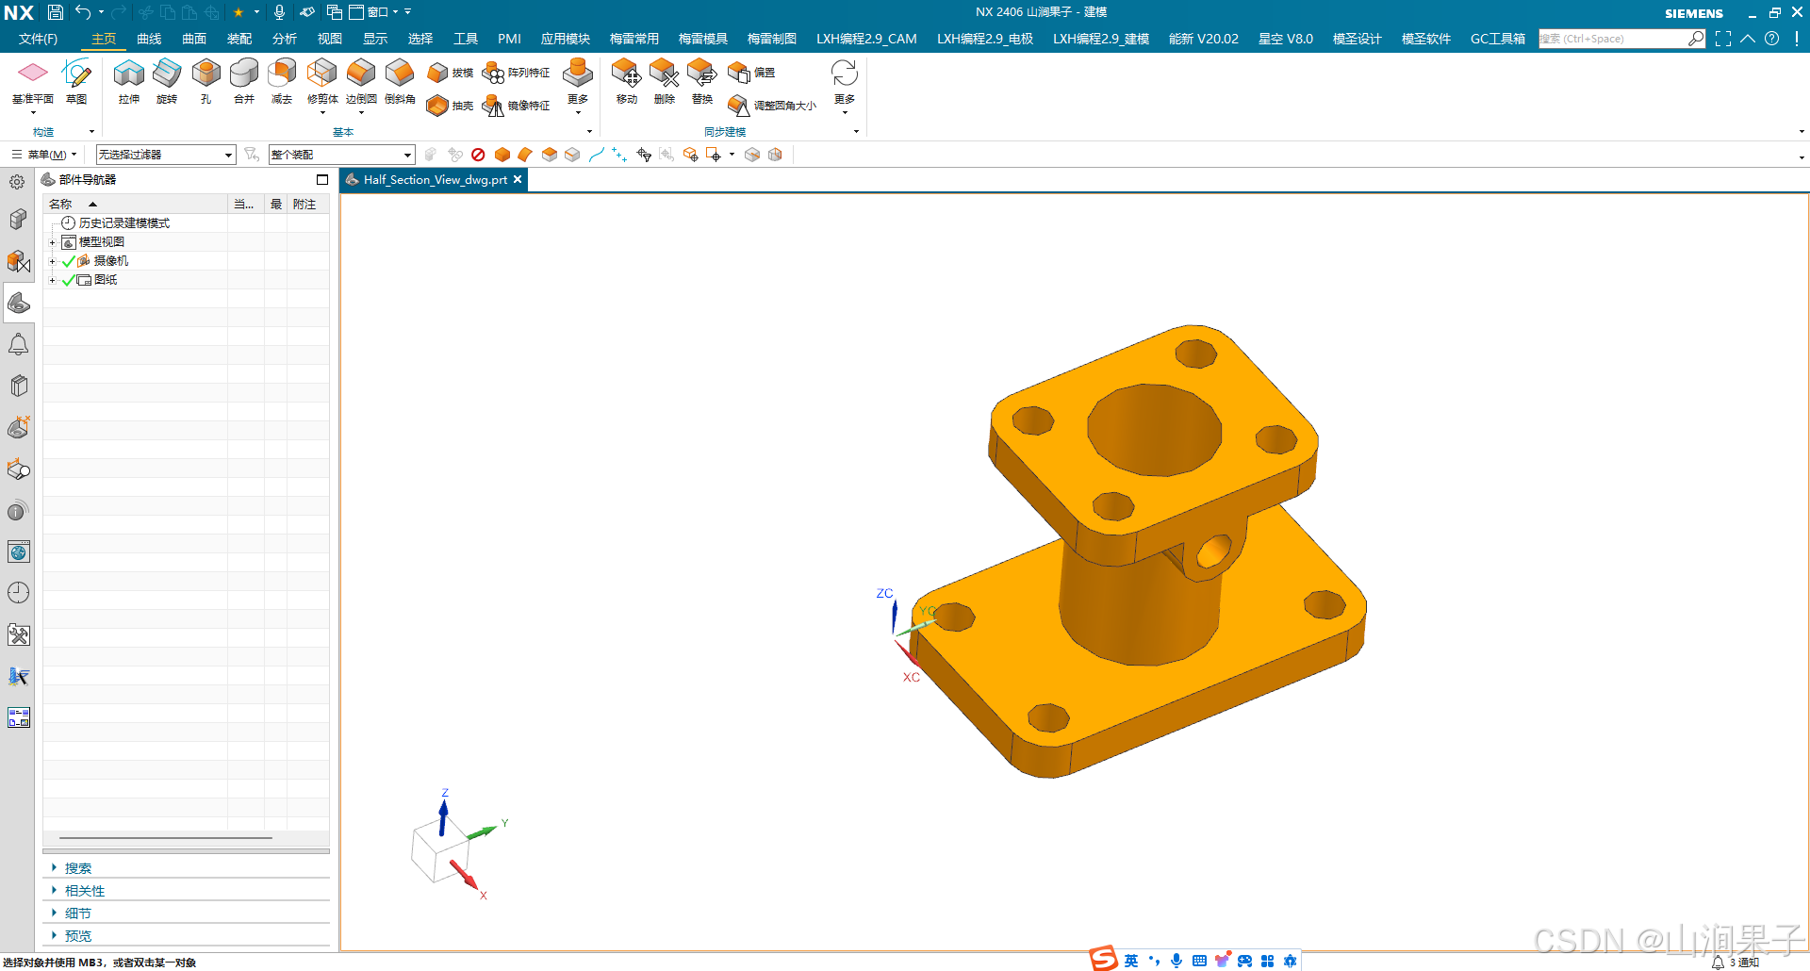The width and height of the screenshot is (1810, 971).
Task: Sort by the 名称 column header
Action: [x=137, y=205]
